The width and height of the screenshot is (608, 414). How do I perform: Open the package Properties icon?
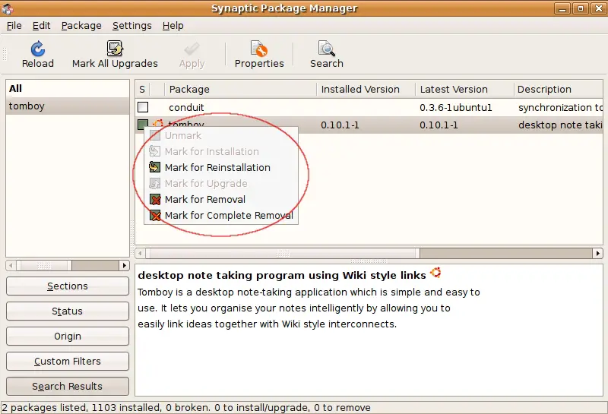click(x=259, y=49)
